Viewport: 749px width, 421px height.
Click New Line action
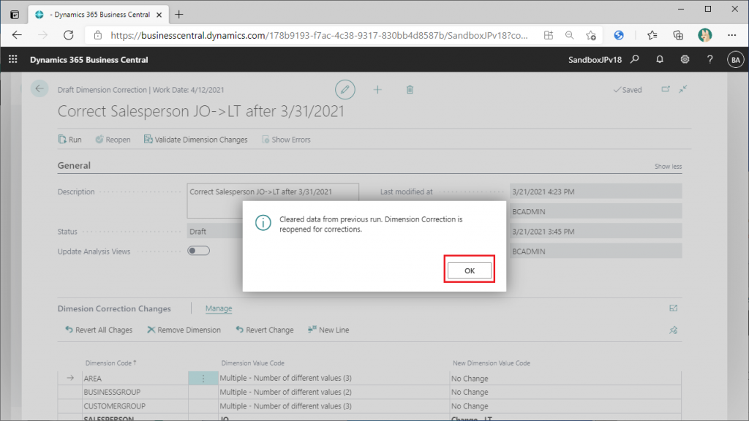pyautogui.click(x=328, y=330)
